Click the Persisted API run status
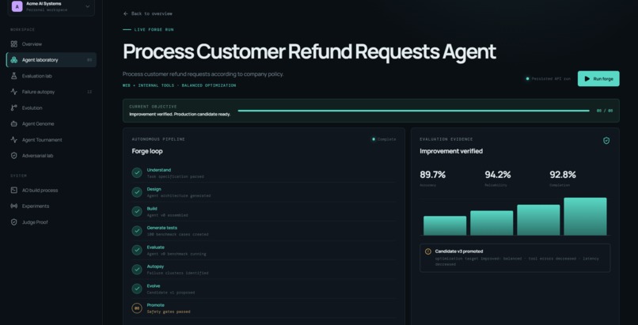The height and width of the screenshot is (325, 638). click(x=548, y=79)
